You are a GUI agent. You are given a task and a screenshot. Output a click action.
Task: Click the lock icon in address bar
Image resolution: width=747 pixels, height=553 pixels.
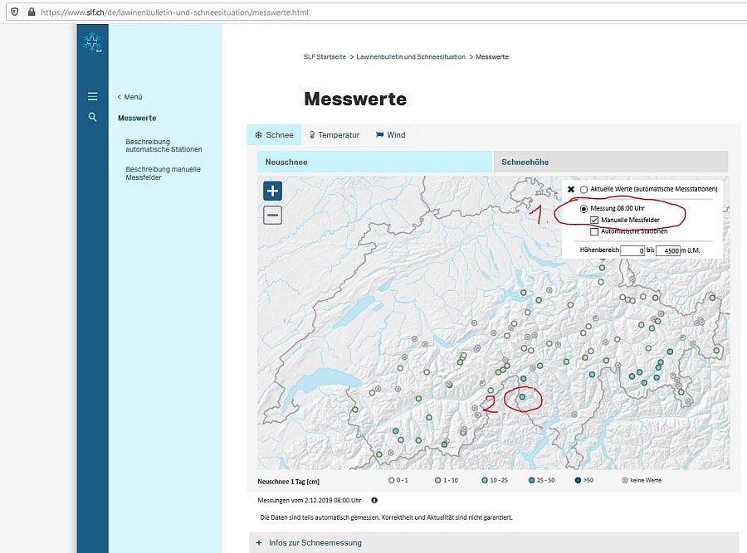point(31,12)
